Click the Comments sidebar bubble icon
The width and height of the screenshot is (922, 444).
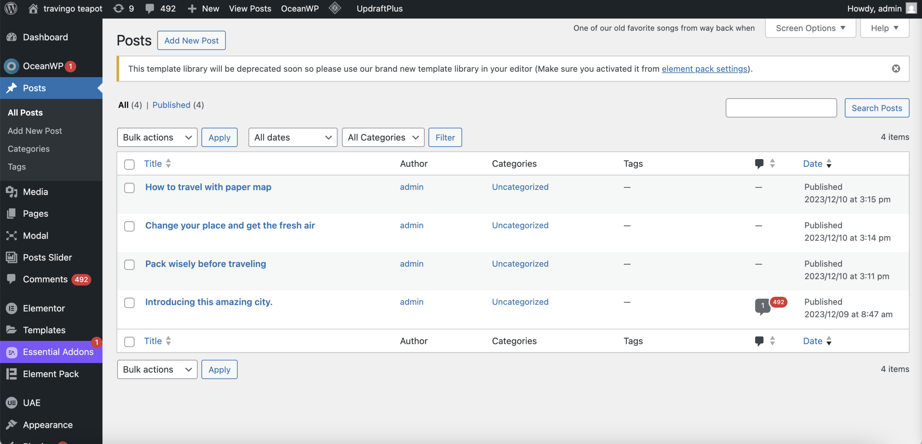tap(12, 279)
